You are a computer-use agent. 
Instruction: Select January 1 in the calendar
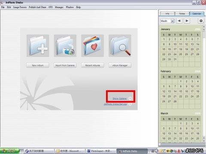(x=164, y=39)
